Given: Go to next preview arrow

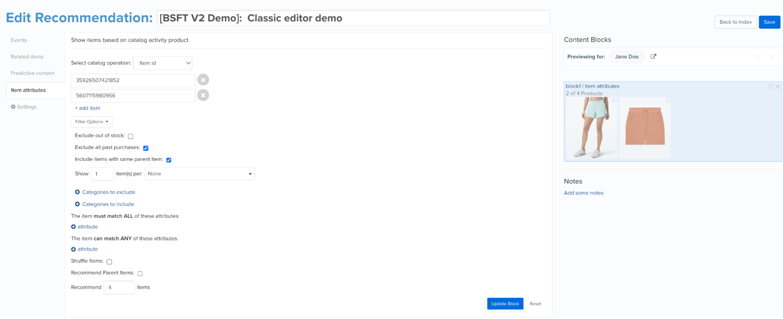Looking at the screenshot, I should point(770,57).
